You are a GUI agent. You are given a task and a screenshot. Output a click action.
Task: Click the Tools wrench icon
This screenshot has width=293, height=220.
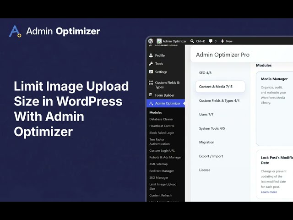point(151,64)
